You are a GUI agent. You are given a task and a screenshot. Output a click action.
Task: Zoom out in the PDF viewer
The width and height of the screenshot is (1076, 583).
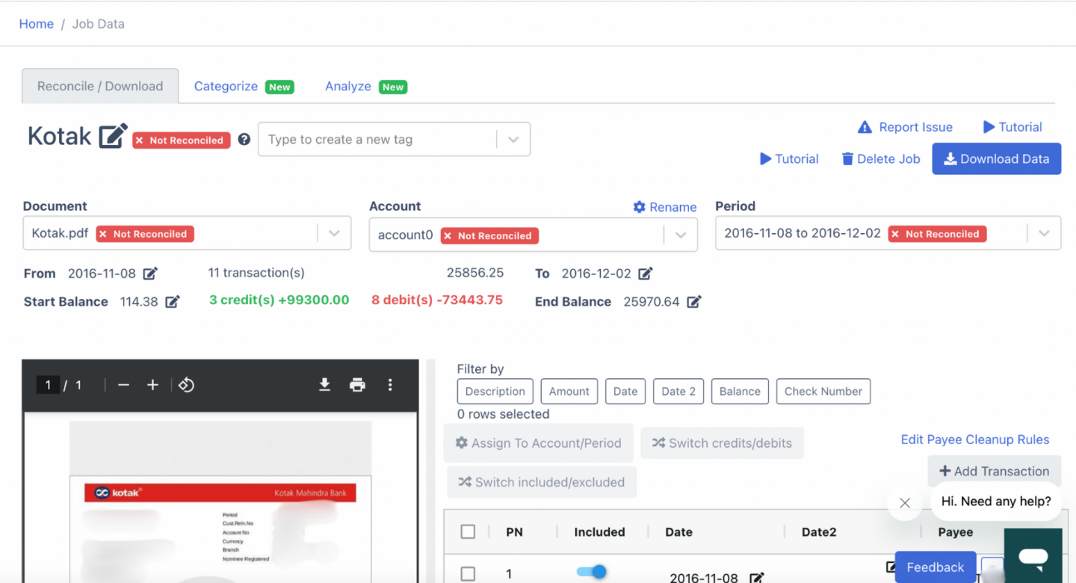(124, 385)
